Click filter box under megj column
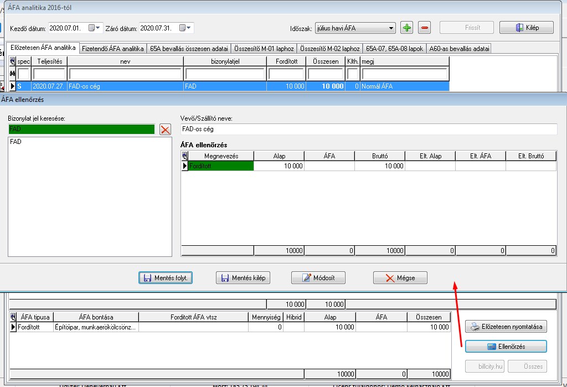The height and width of the screenshot is (387, 567). [405, 74]
